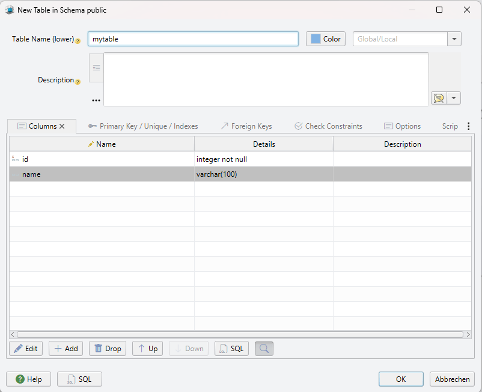
Task: Drop the selected name column
Action: pyautogui.click(x=107, y=348)
